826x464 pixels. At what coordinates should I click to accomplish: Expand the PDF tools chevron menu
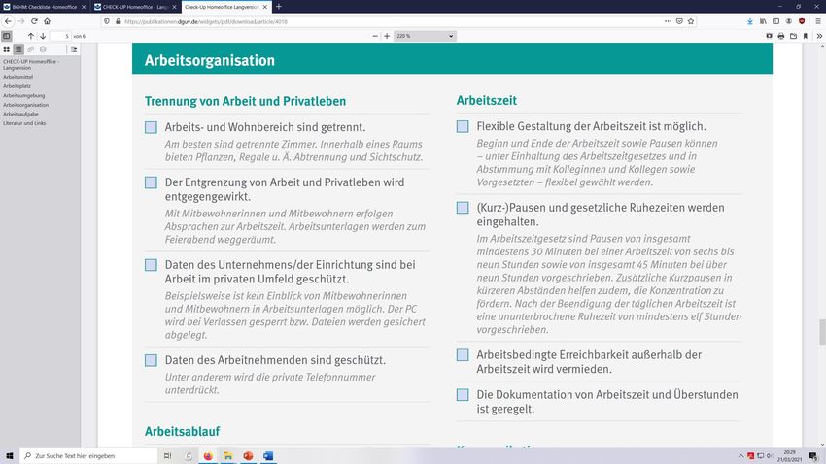click(817, 36)
